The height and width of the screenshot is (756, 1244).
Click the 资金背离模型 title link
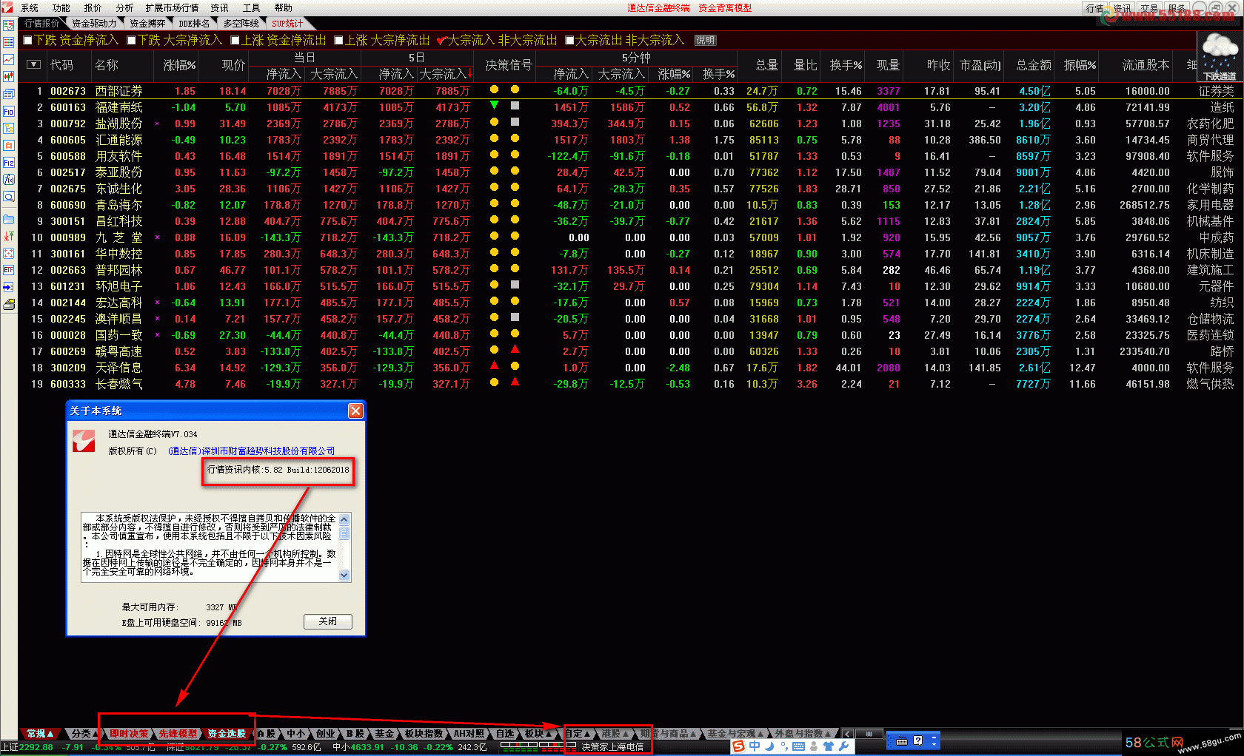725,7
